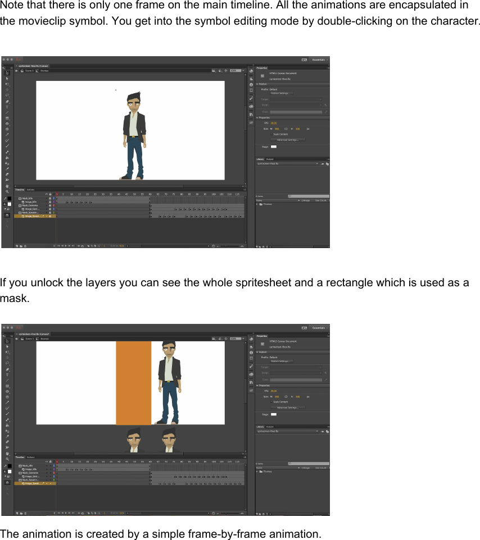Toggle Scale Content checkbox

(271, 134)
